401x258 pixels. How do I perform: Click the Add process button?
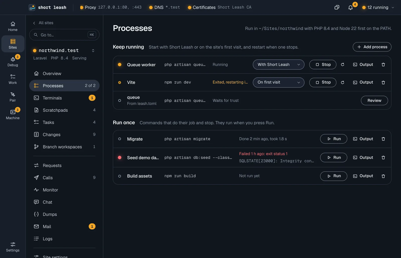[x=372, y=47]
